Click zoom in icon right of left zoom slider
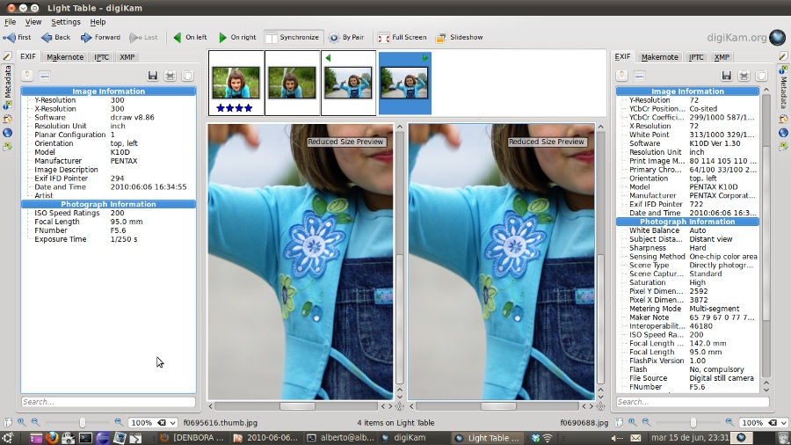 (119, 422)
